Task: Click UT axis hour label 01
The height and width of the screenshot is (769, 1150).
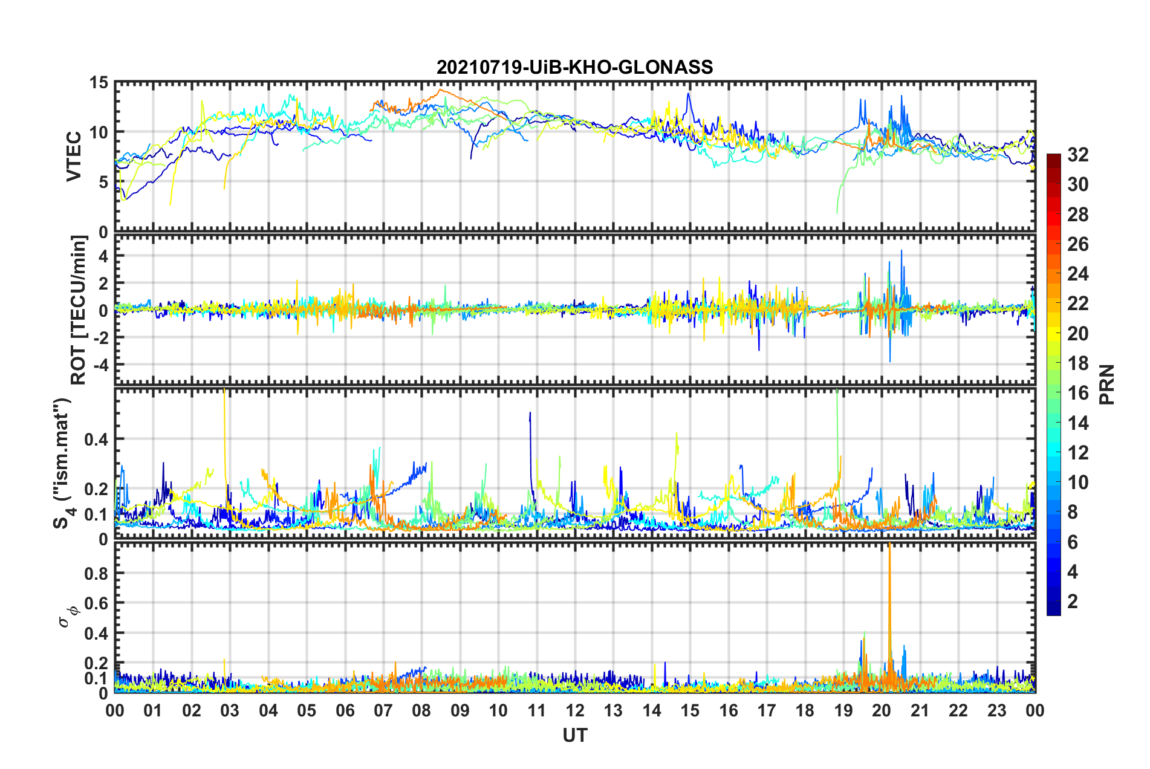Action: tap(153, 711)
